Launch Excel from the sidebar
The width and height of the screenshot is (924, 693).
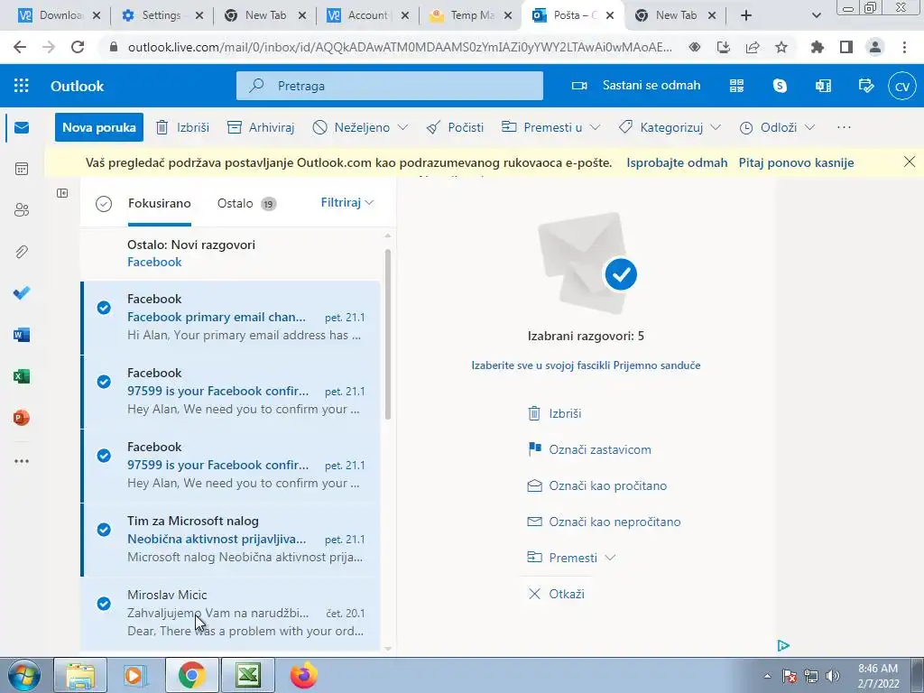(22, 376)
